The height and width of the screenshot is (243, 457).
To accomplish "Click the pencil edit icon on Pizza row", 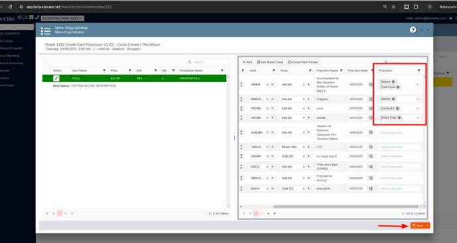I will click(56, 78).
